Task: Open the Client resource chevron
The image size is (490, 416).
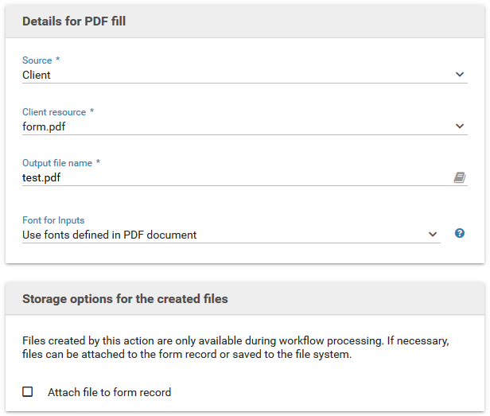Action: pos(460,126)
